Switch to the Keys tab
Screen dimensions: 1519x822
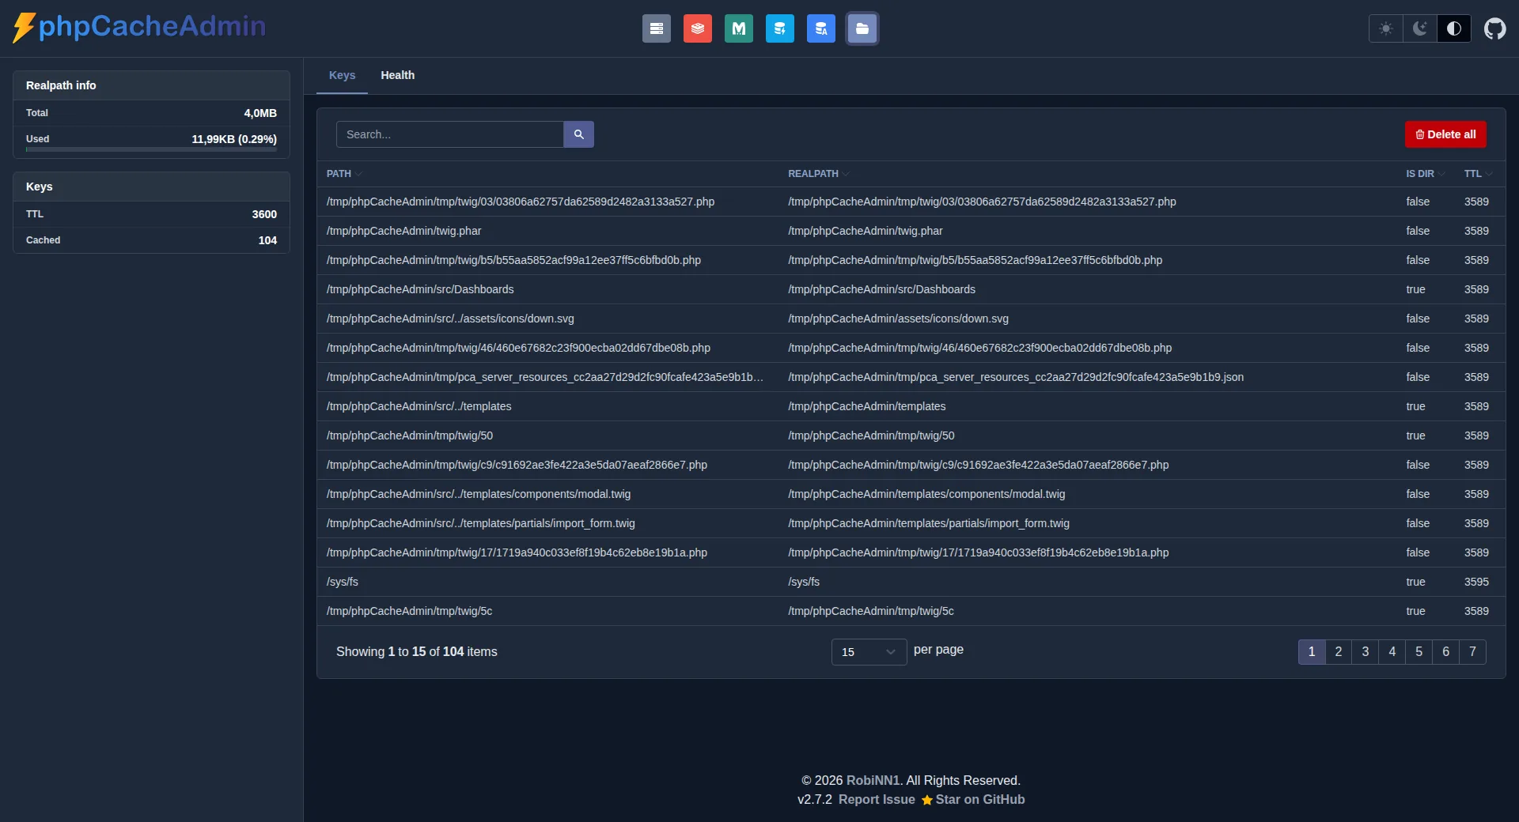(x=342, y=75)
